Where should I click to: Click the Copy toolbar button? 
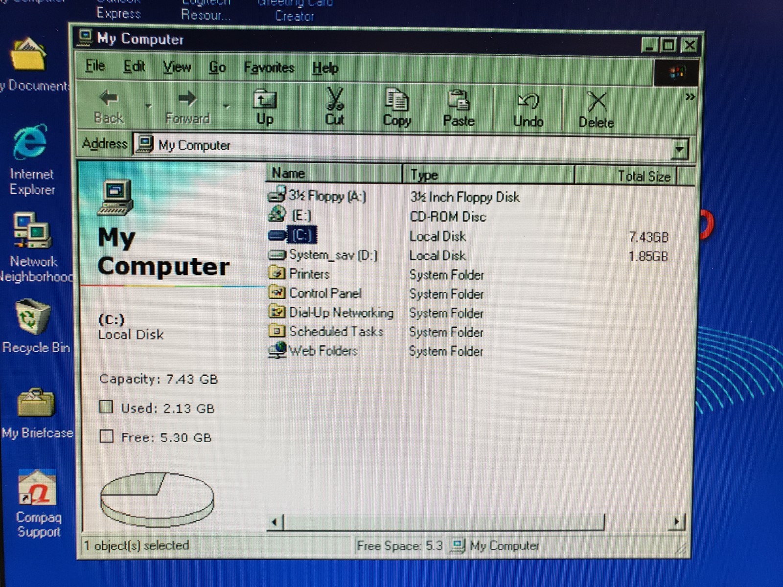click(x=396, y=108)
